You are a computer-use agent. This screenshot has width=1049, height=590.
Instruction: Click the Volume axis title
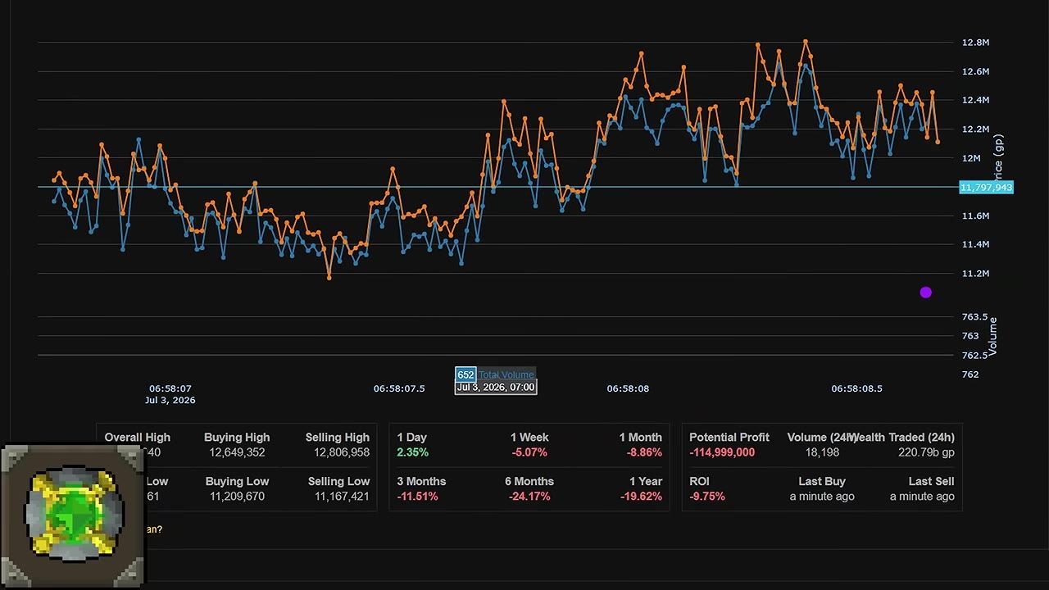(x=993, y=337)
